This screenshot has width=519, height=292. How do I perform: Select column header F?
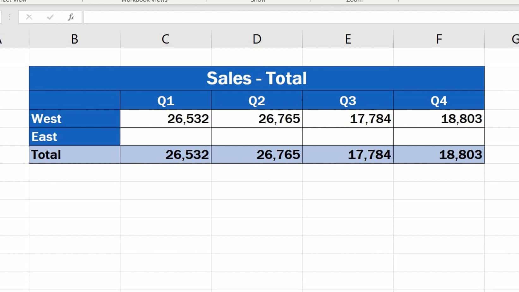pos(439,39)
